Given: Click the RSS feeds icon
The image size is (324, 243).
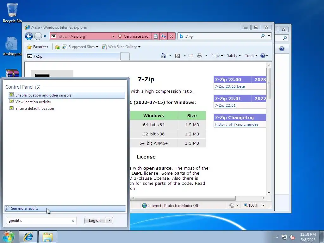Looking at the screenshot, I should click(x=178, y=56).
